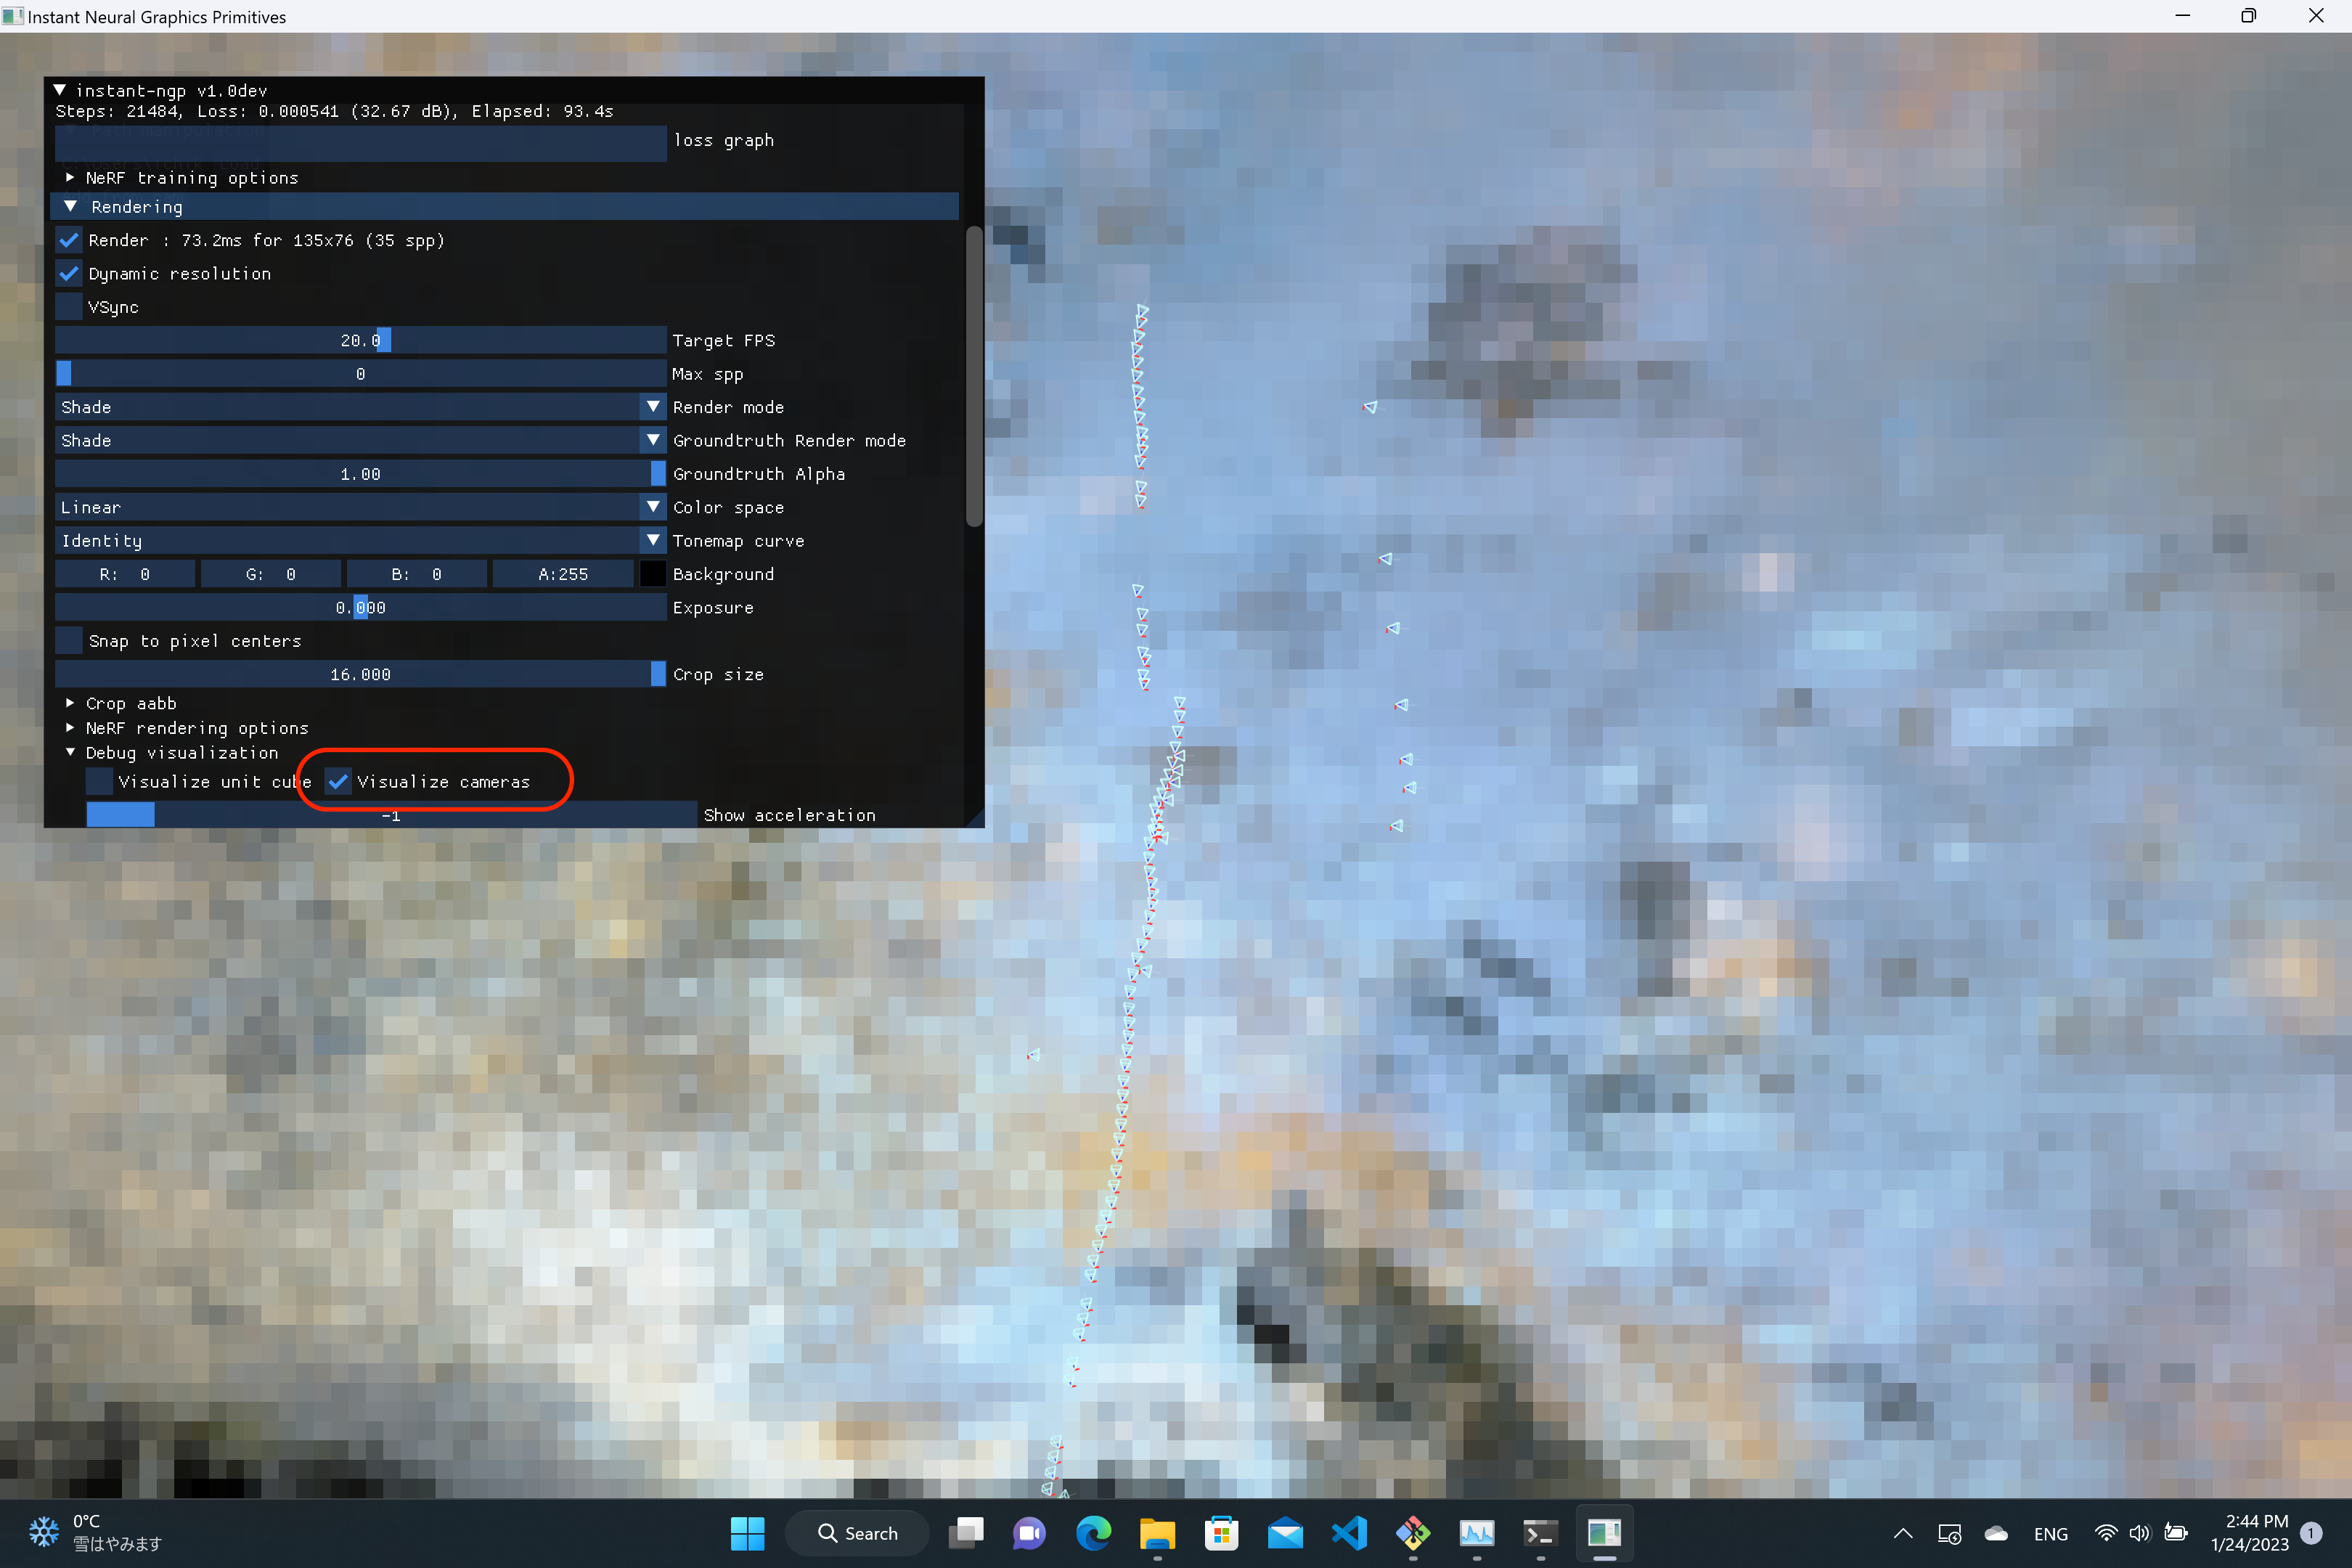The image size is (2352, 1568).
Task: Launch Microsoft Edge from taskbar
Action: click(x=1093, y=1533)
